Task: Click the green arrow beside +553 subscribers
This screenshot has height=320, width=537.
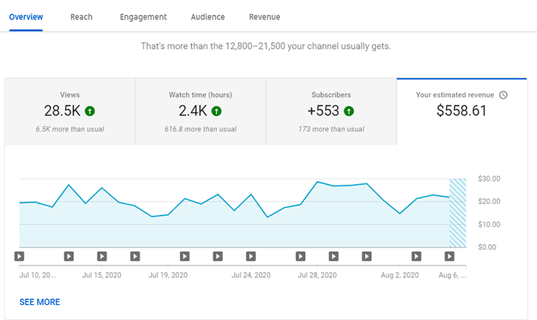Action: point(349,111)
